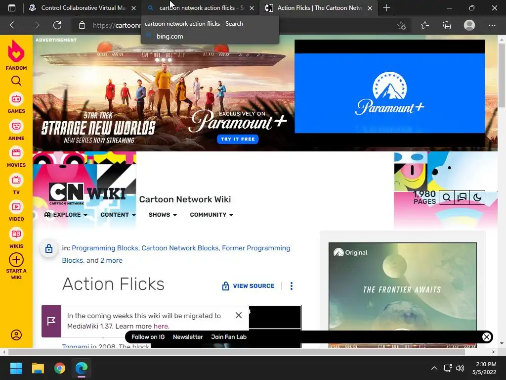Show hidden system tray icons chevron
Viewport: 506px width, 380px height.
434,368
